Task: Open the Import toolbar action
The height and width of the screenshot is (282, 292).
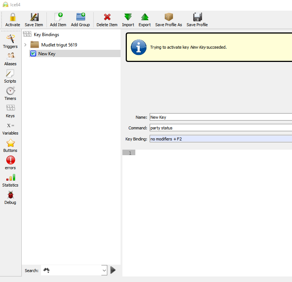Action: 128,17
